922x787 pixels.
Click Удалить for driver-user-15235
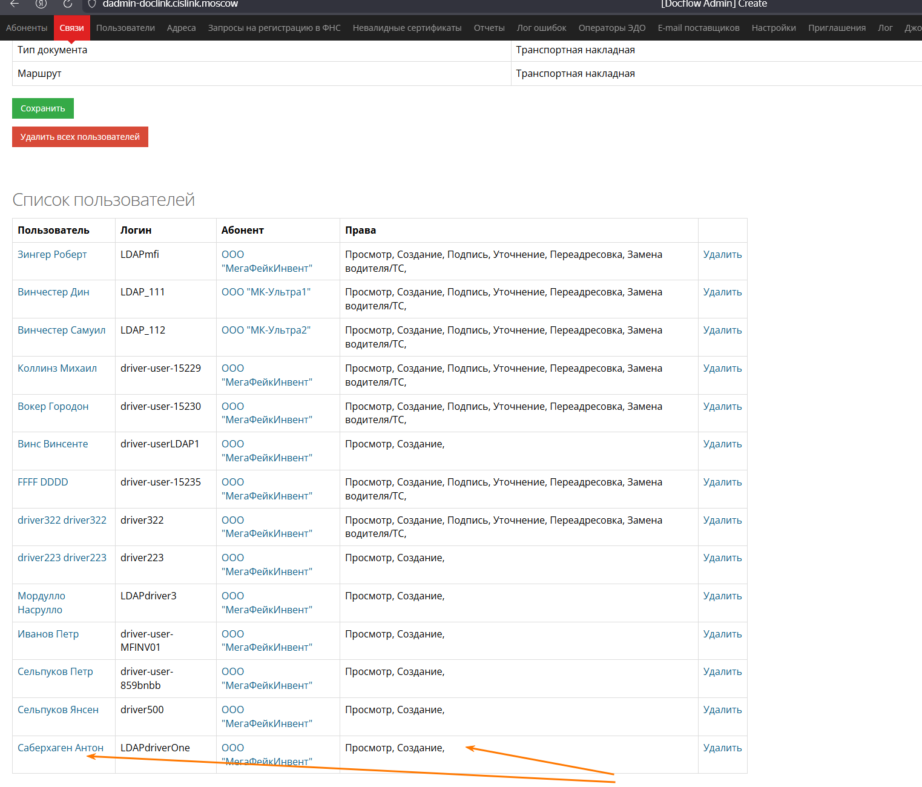click(x=722, y=482)
